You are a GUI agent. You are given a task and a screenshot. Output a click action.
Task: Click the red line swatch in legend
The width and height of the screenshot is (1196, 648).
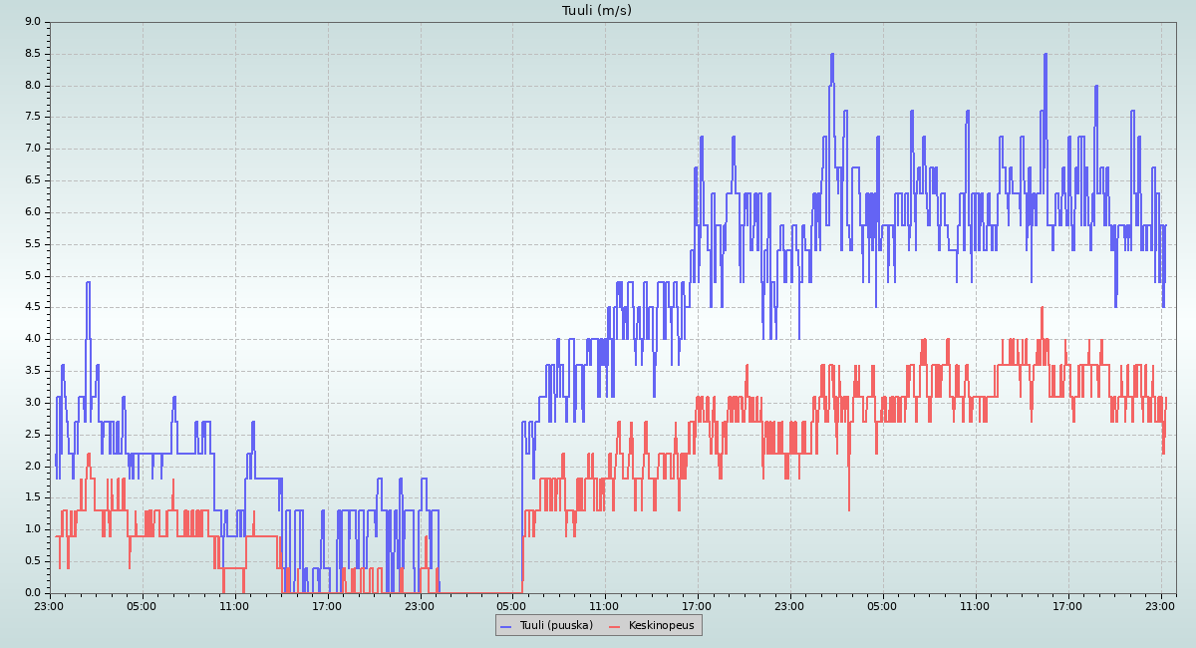pyautogui.click(x=614, y=625)
